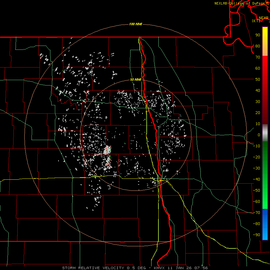Click the 10 value on the velocity scale
This screenshot has width=270, height=270.
(x=258, y=124)
